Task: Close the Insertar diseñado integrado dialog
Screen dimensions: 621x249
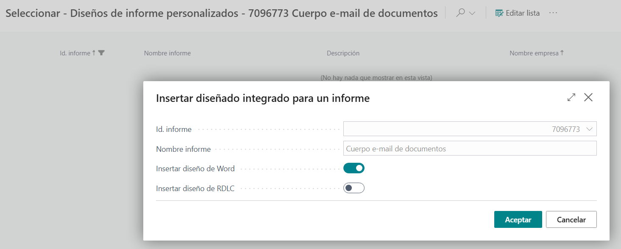Action: coord(588,97)
